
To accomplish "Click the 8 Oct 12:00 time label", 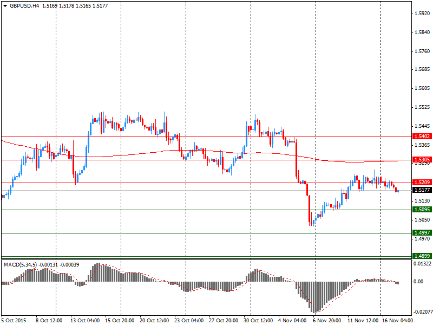I will pos(49,321).
